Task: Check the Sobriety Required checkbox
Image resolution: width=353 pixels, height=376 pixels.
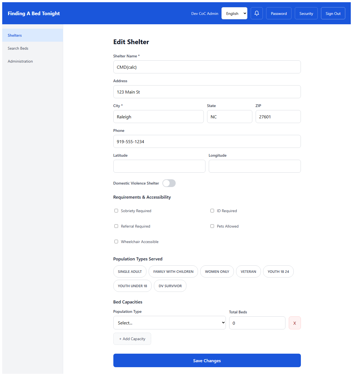Action: tap(116, 210)
